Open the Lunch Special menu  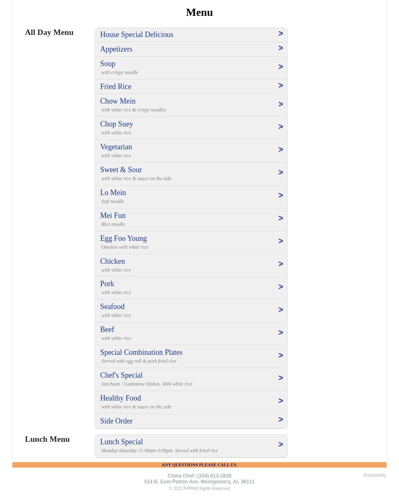point(121,442)
